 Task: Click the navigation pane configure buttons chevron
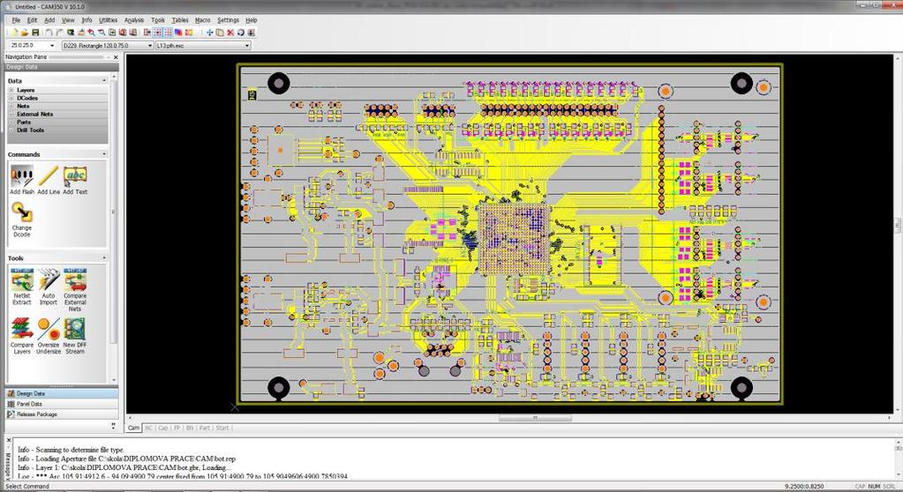pos(113,427)
